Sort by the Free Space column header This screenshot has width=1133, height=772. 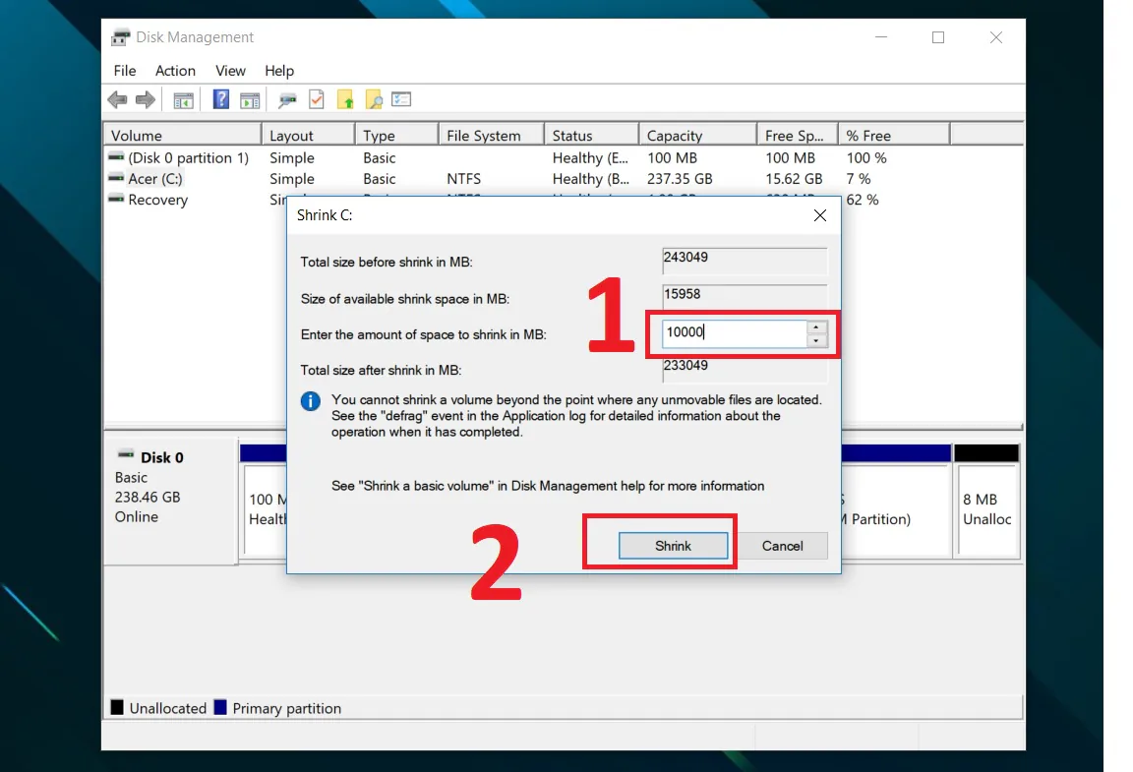click(x=797, y=135)
